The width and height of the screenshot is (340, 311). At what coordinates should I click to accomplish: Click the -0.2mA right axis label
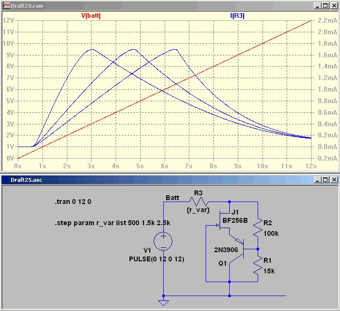(327, 158)
